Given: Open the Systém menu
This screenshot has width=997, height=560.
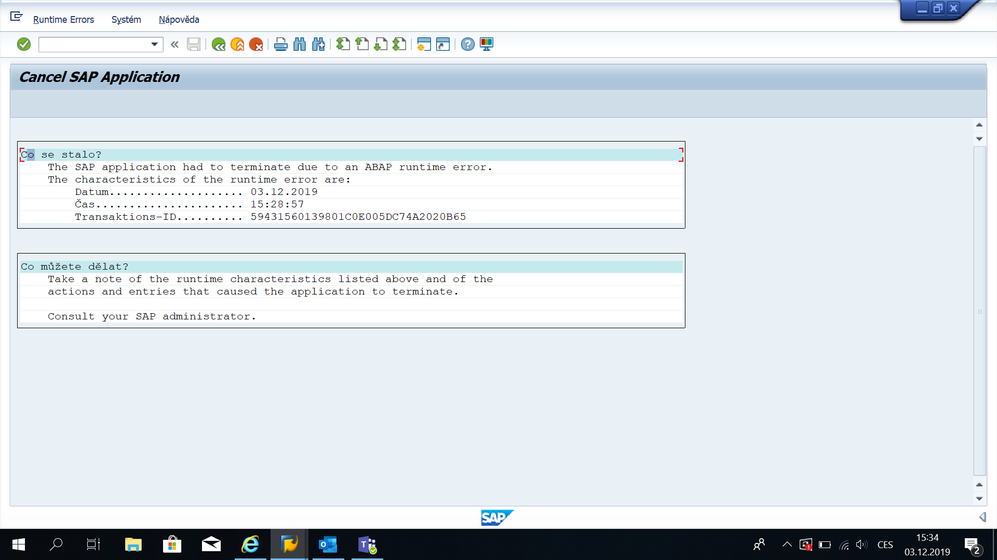Looking at the screenshot, I should 126,20.
